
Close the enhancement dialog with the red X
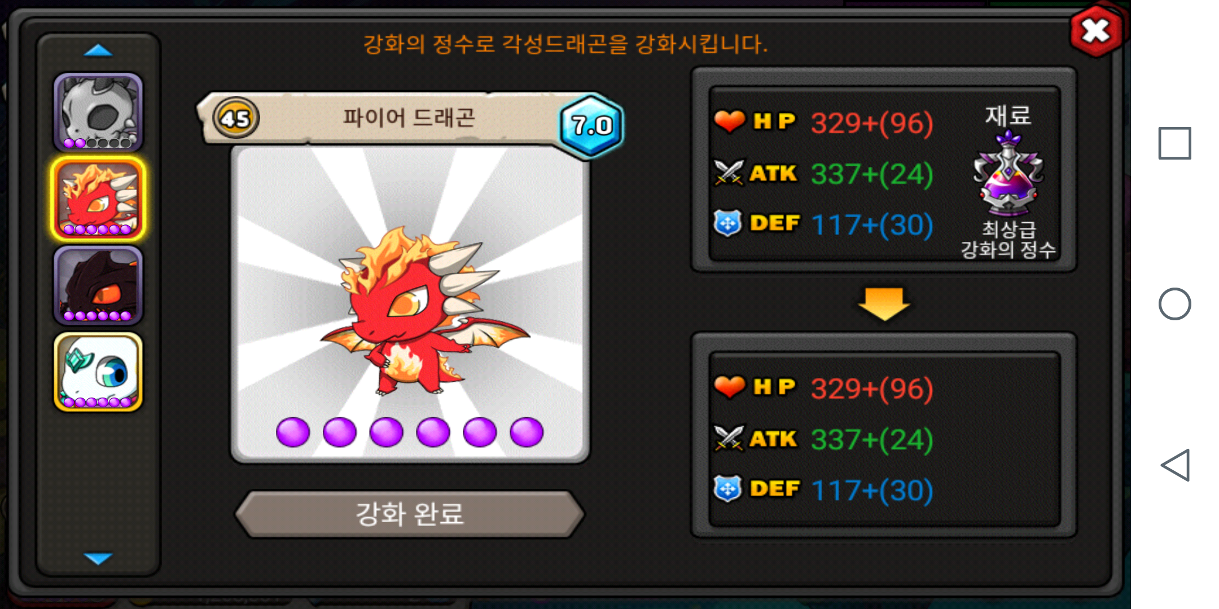click(1096, 30)
